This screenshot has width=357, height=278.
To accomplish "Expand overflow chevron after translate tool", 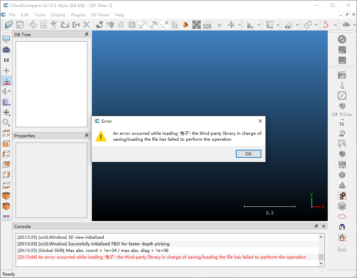I will tap(239, 25).
